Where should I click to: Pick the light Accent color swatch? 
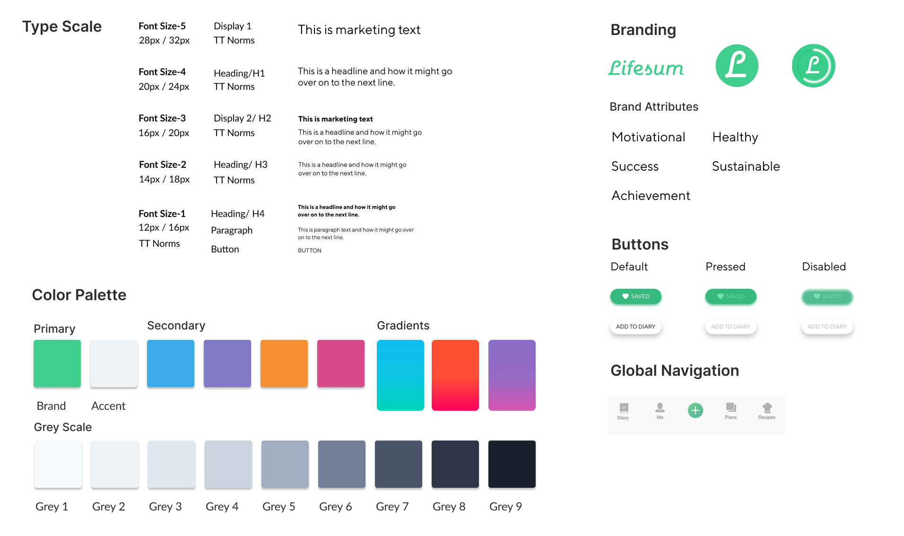pos(114,363)
